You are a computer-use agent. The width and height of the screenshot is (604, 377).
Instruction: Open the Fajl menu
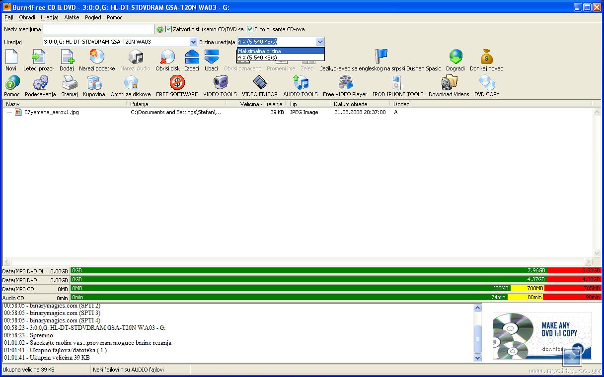click(9, 17)
